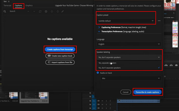Click the search magnifier icon in Text panel
The image size is (179, 111).
[5, 11]
